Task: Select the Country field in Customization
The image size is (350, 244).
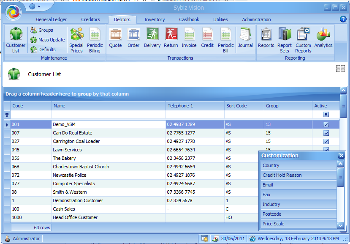Action: pyautogui.click(x=298, y=165)
